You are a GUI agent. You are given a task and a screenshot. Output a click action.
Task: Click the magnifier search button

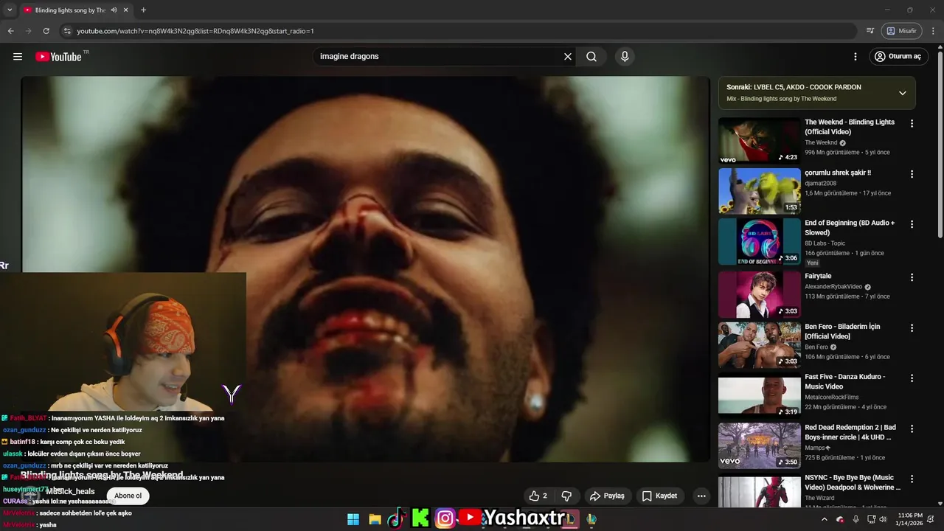tap(591, 57)
